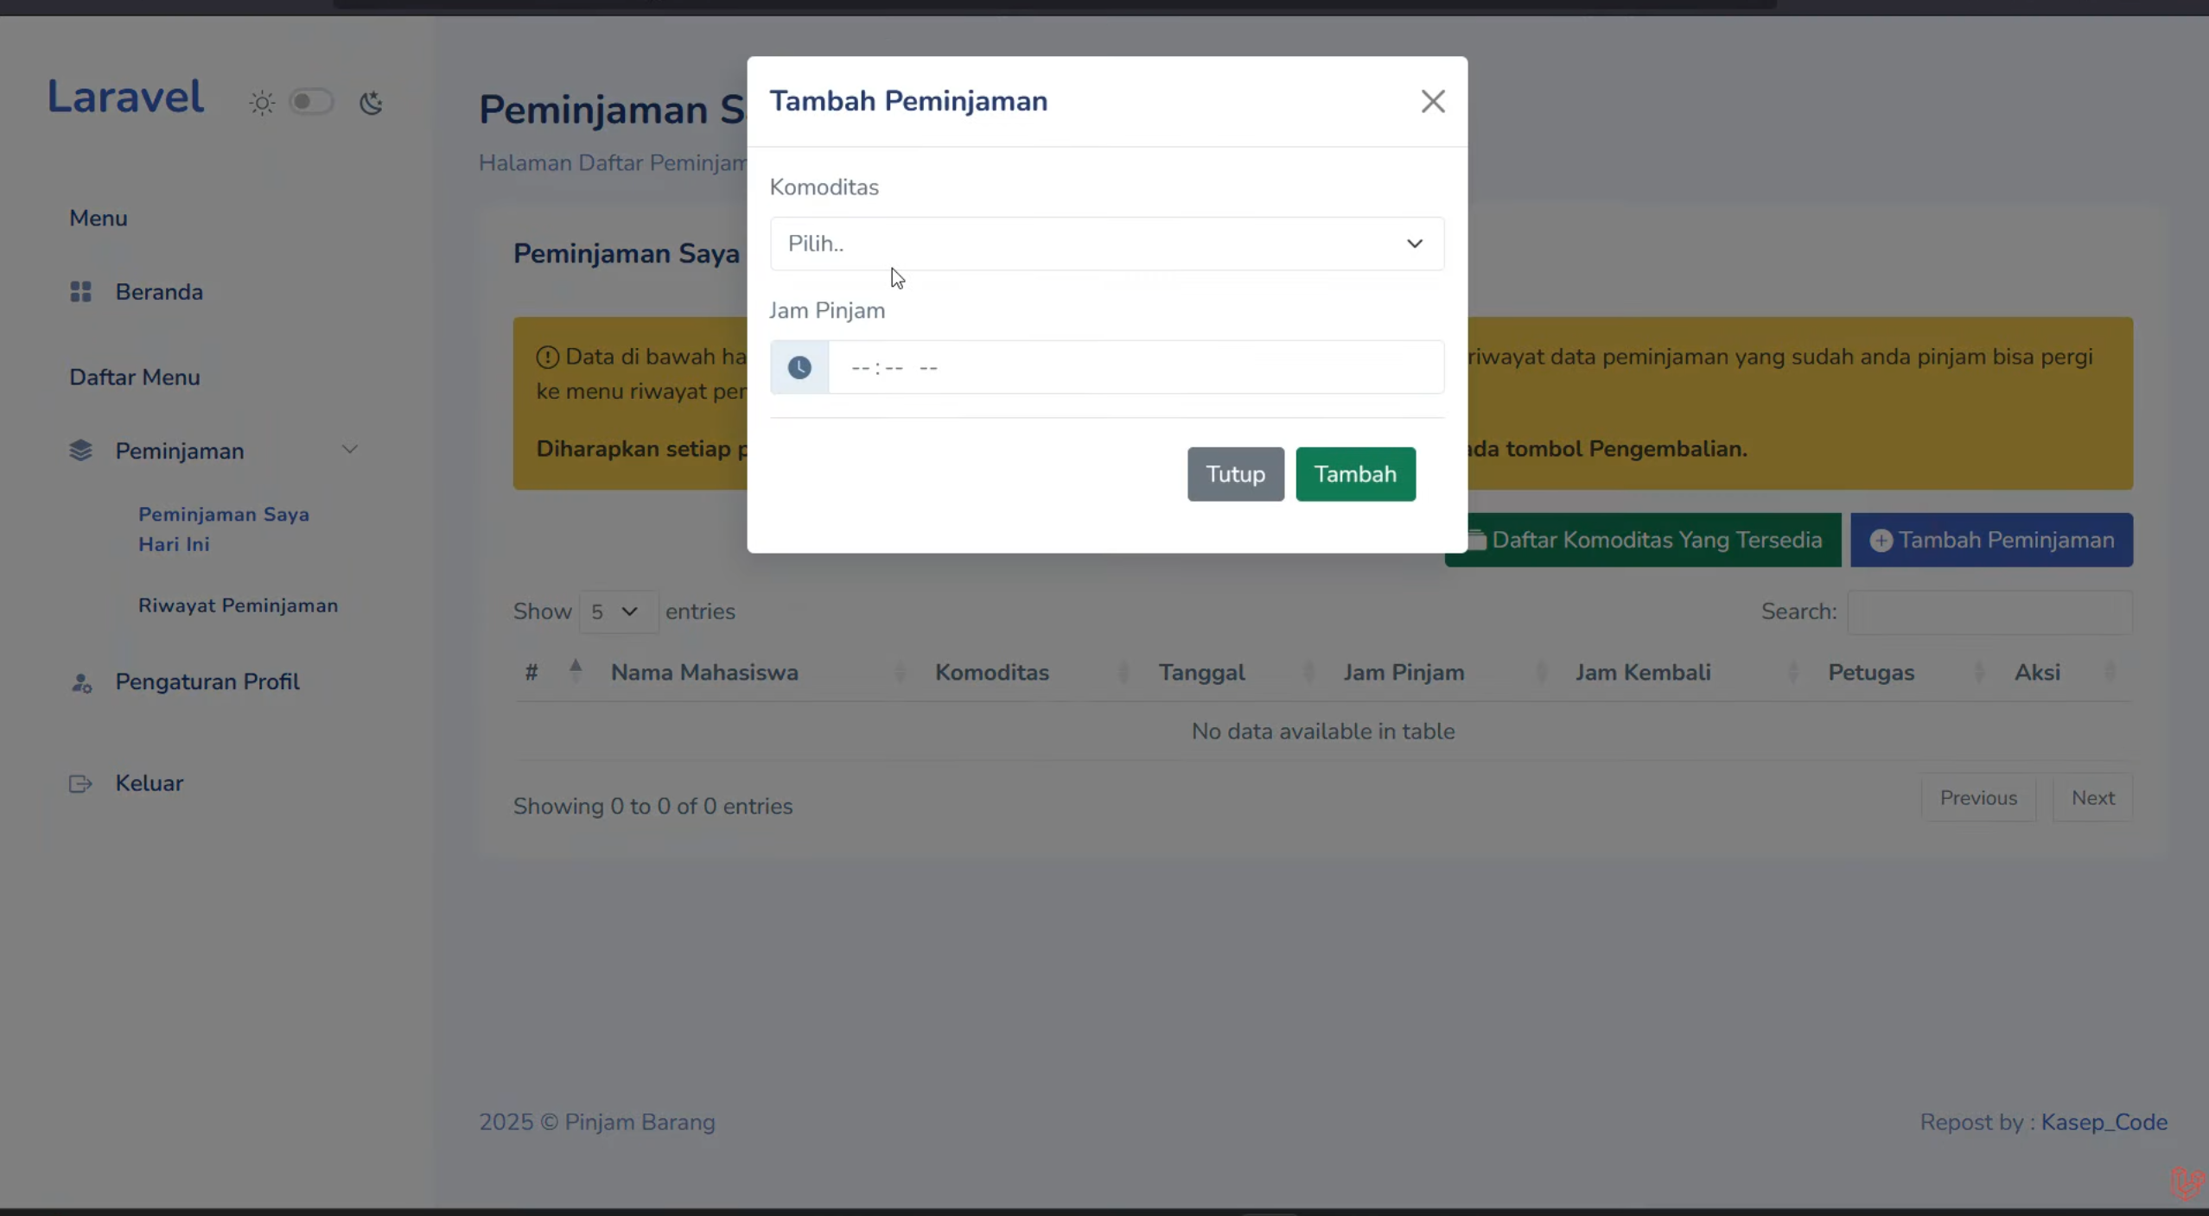The image size is (2209, 1216).
Task: Open the Kasep_Code link
Action: tap(2104, 1122)
